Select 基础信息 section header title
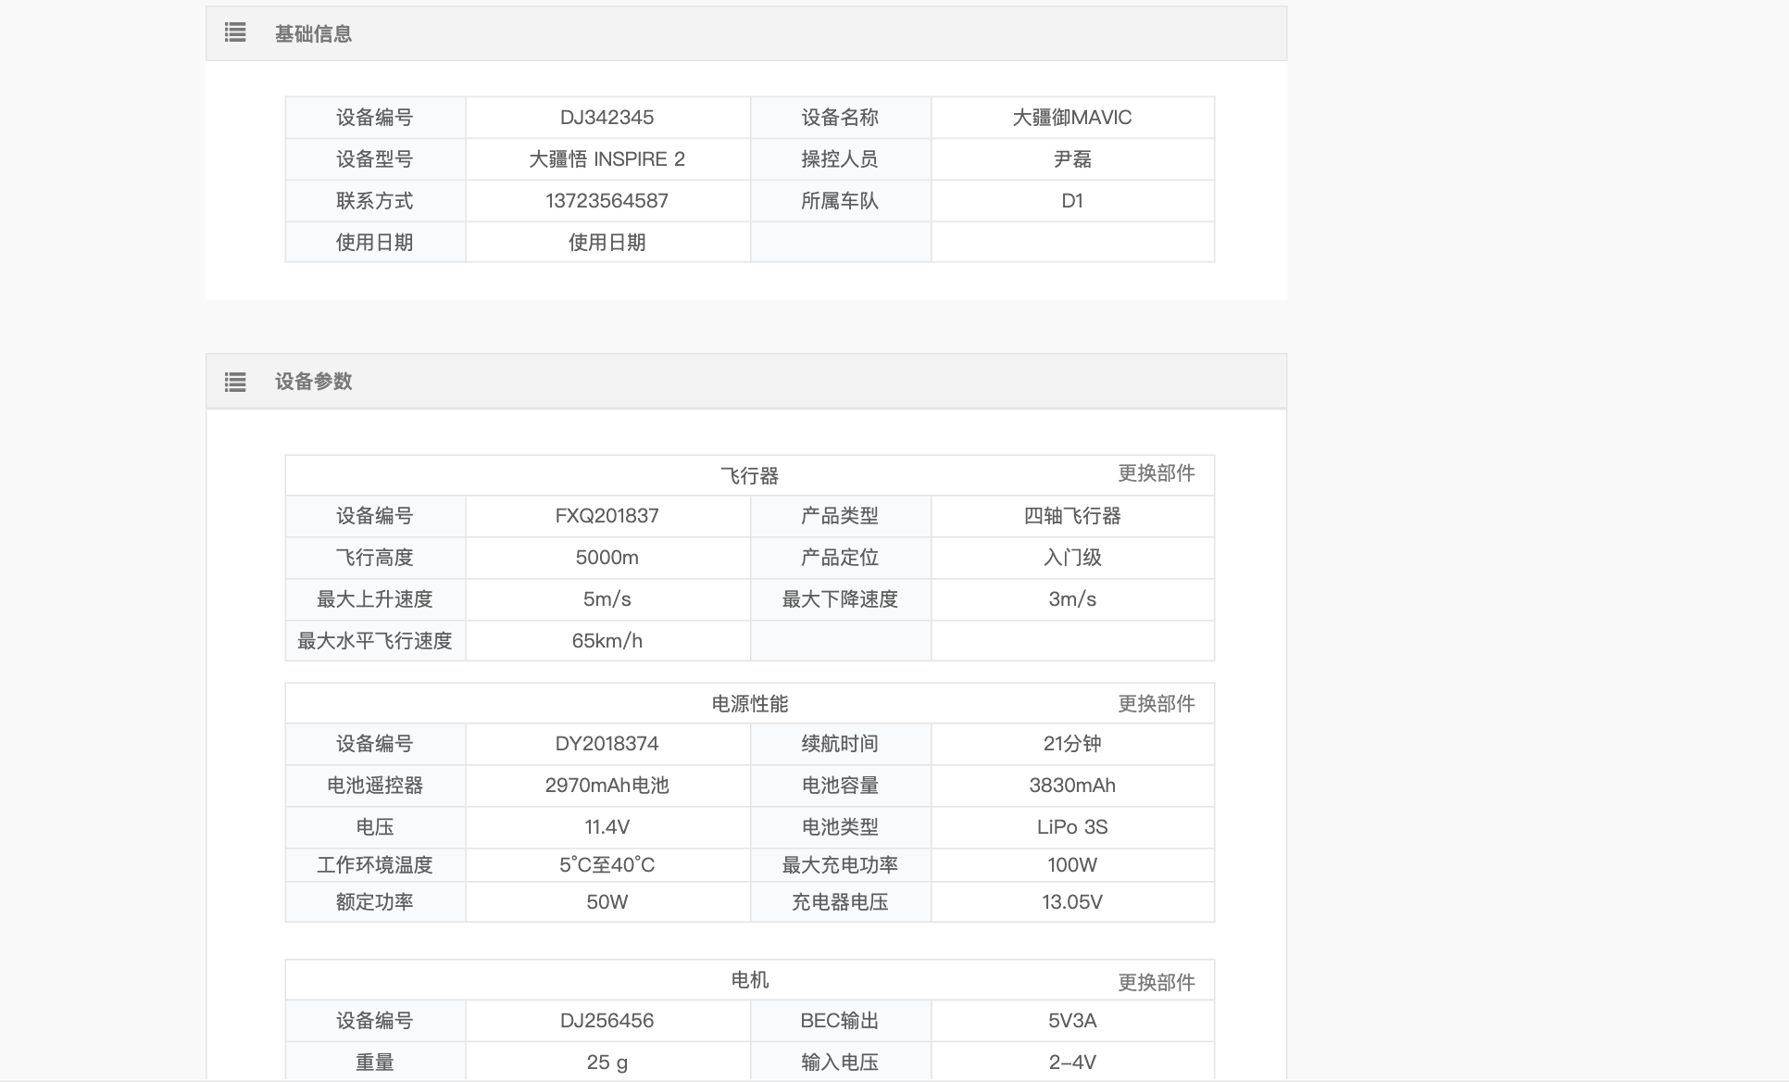 tap(313, 34)
